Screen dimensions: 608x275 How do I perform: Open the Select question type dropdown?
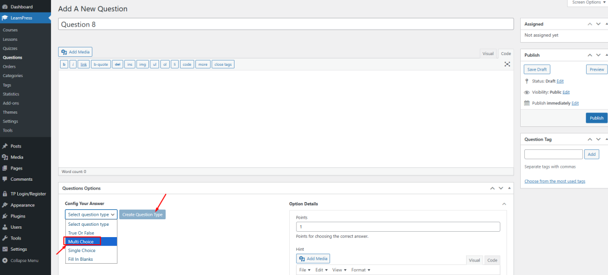(x=91, y=215)
